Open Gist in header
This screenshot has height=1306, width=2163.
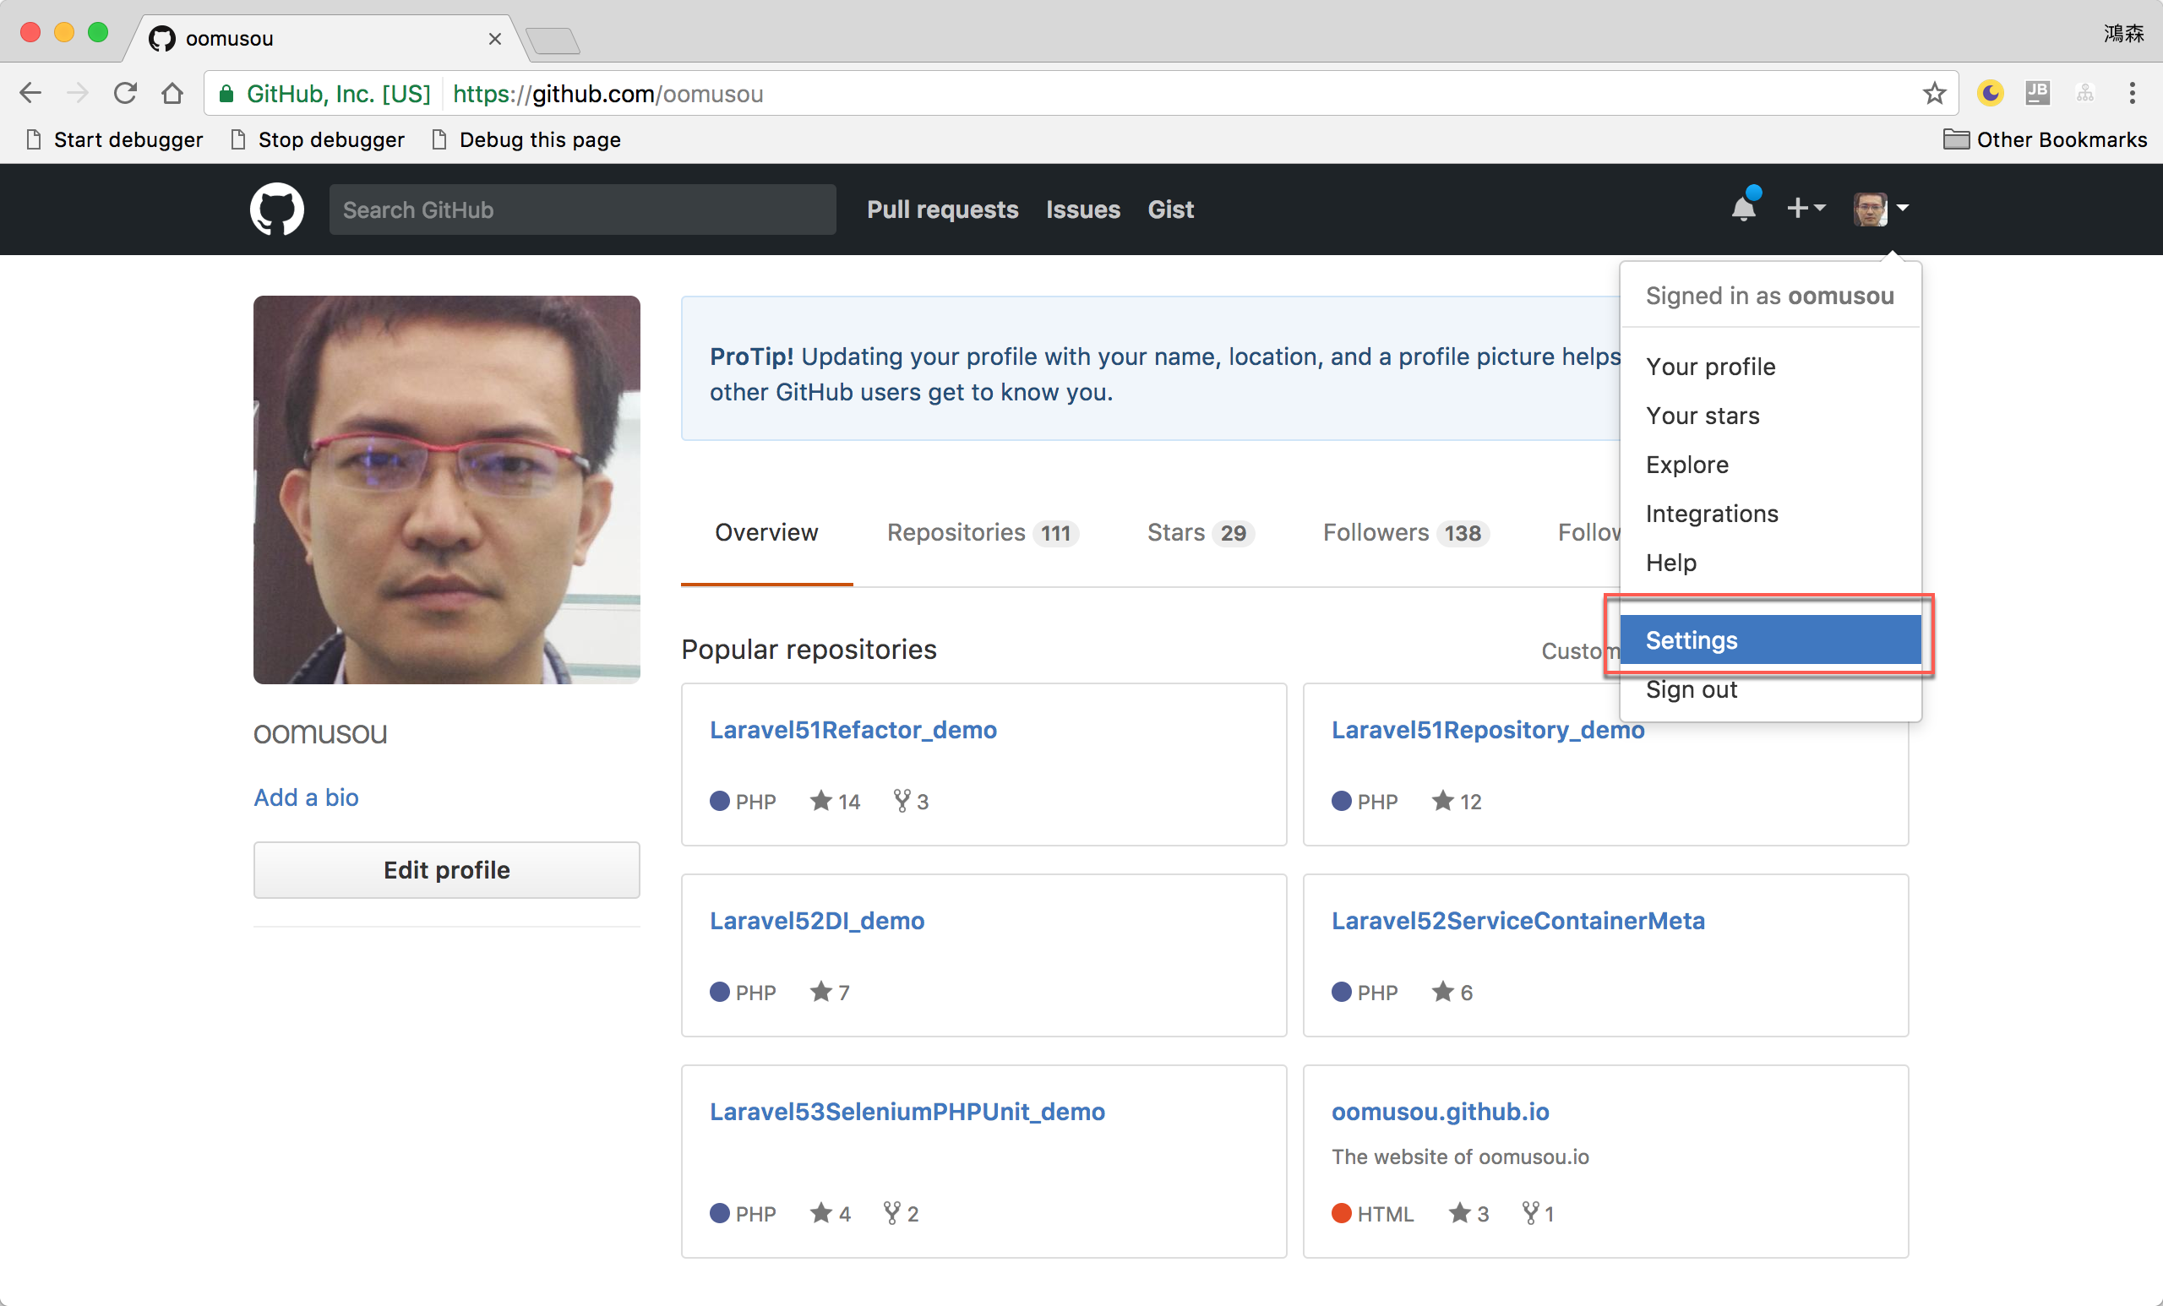[1170, 210]
